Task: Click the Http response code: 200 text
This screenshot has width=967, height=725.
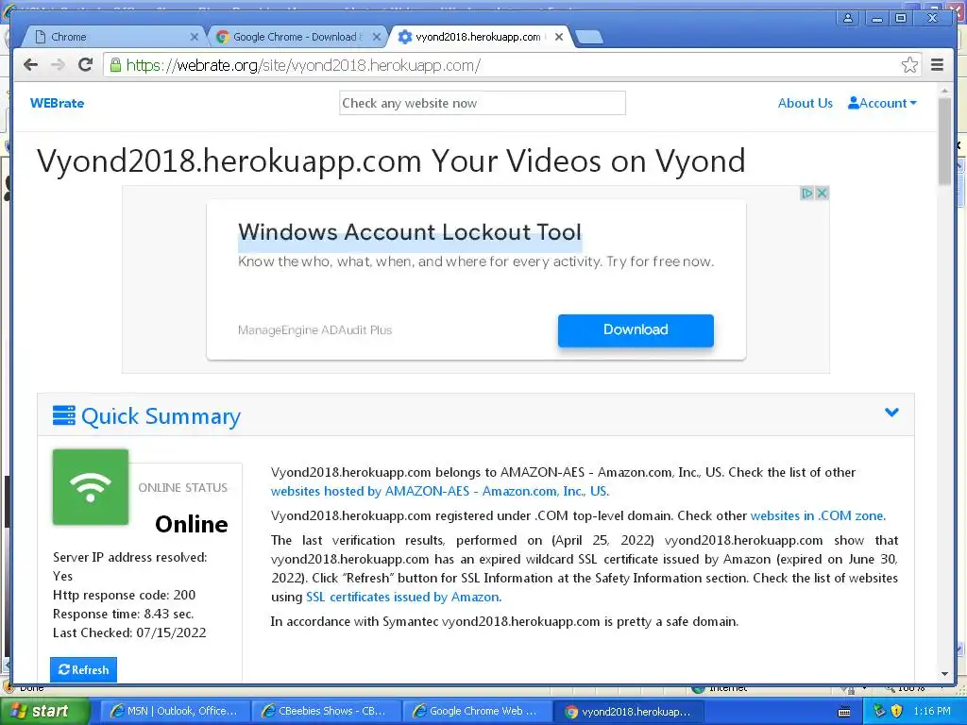Action: tap(124, 595)
